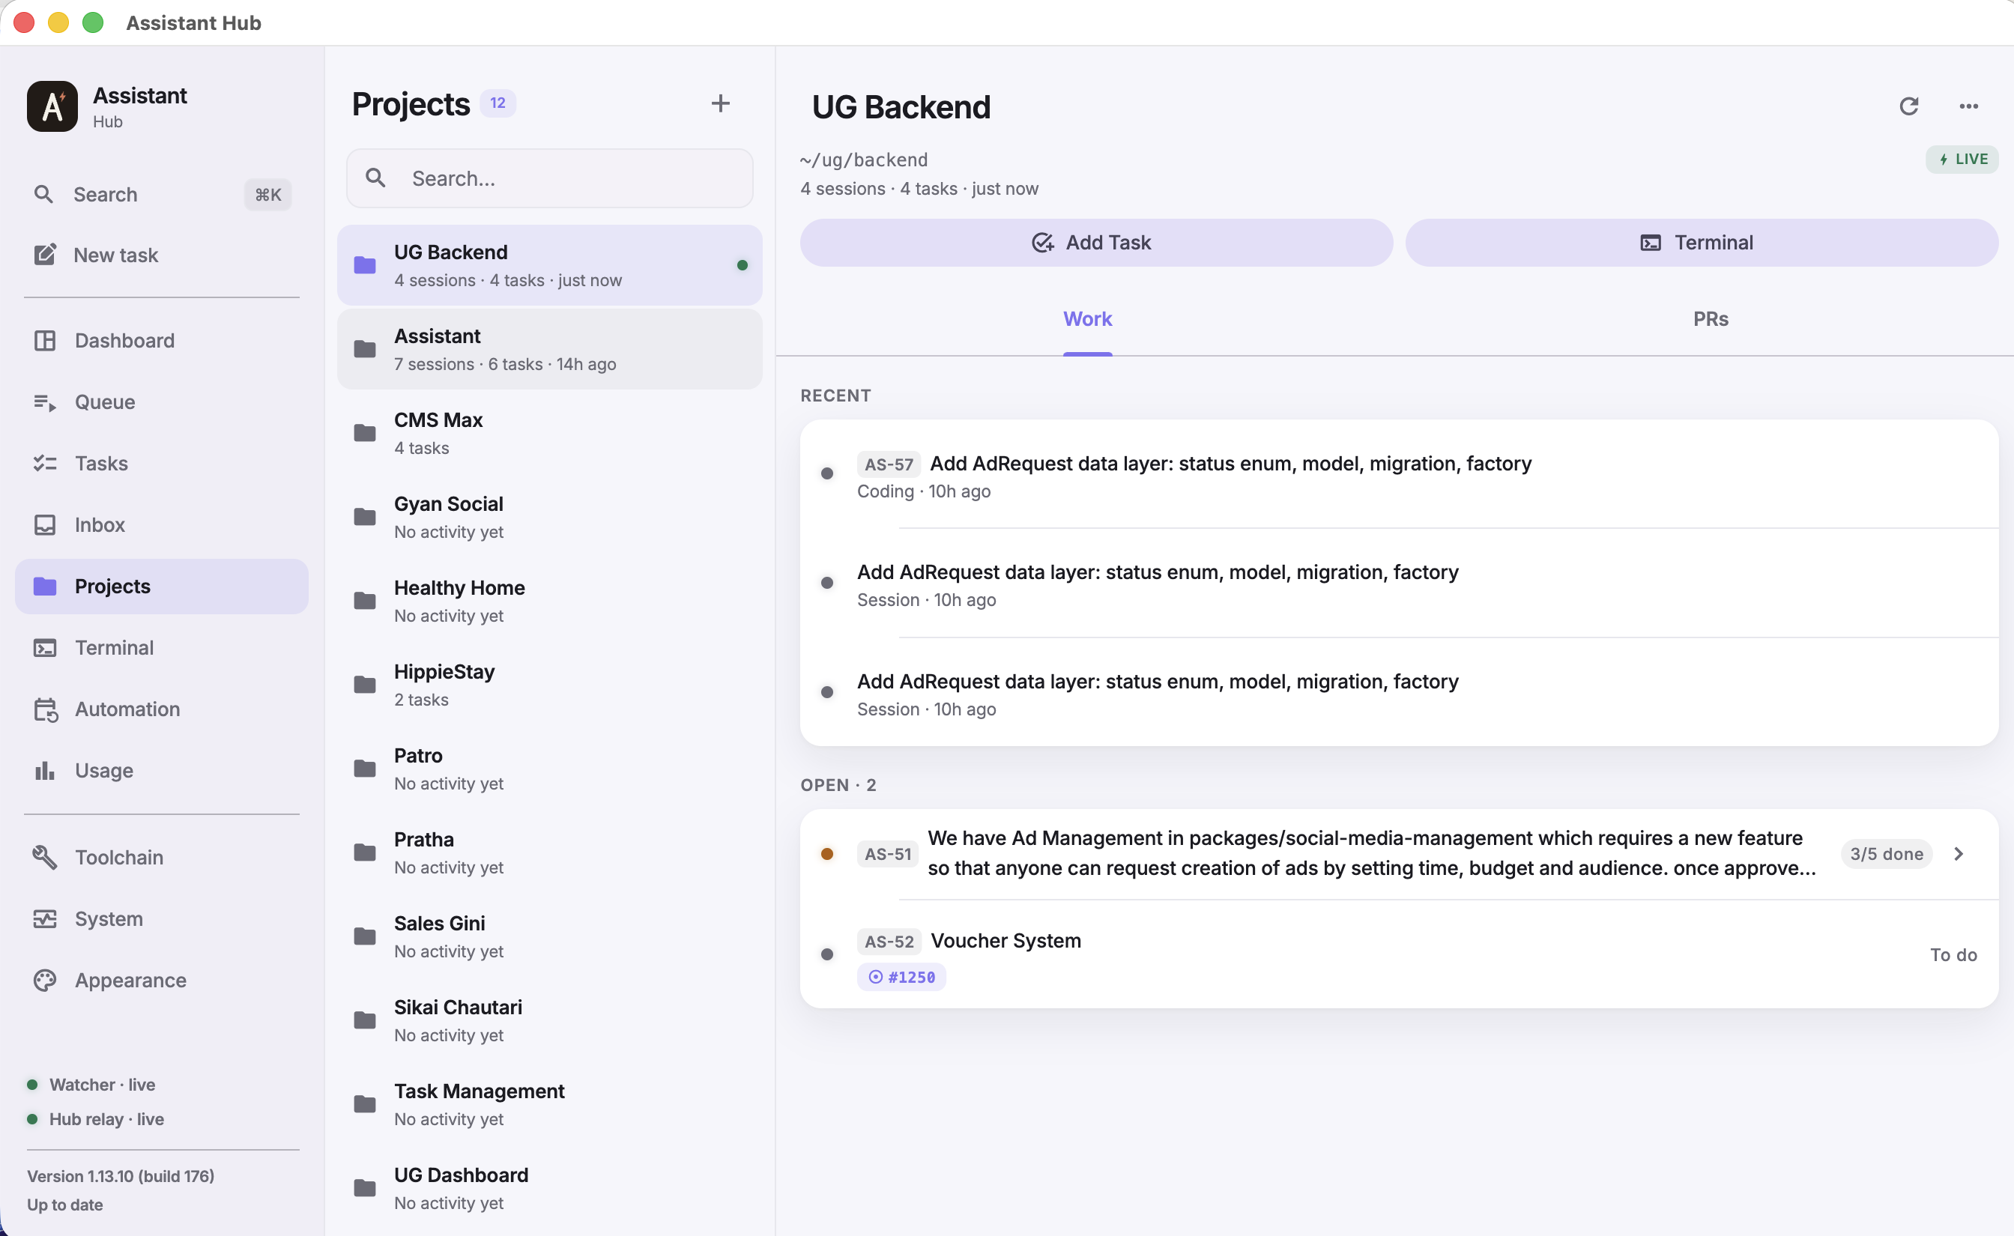Expand the AS-51 task chevron
Viewport: 2014px width, 1236px height.
[x=1959, y=853]
